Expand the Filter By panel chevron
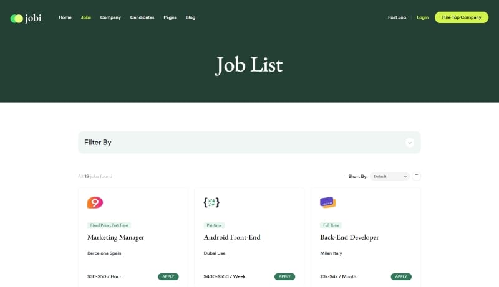Screen dimensions: 499x287 click(x=410, y=143)
